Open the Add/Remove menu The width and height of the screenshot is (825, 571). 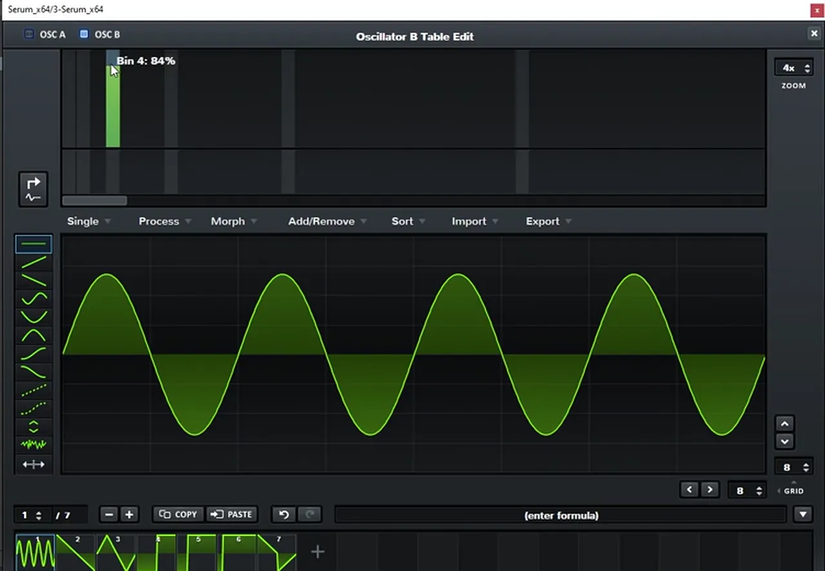pyautogui.click(x=327, y=221)
